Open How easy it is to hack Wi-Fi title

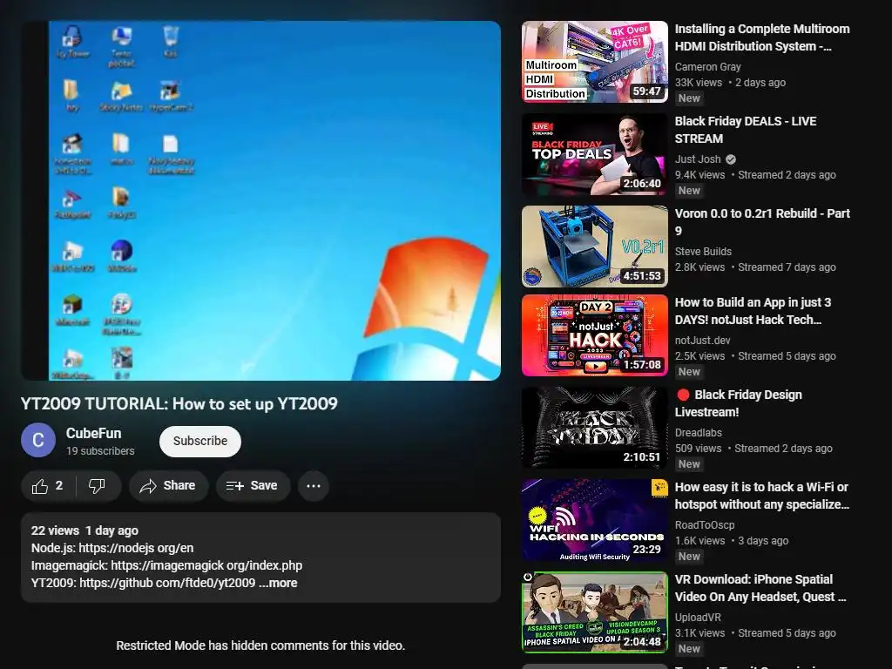click(761, 496)
